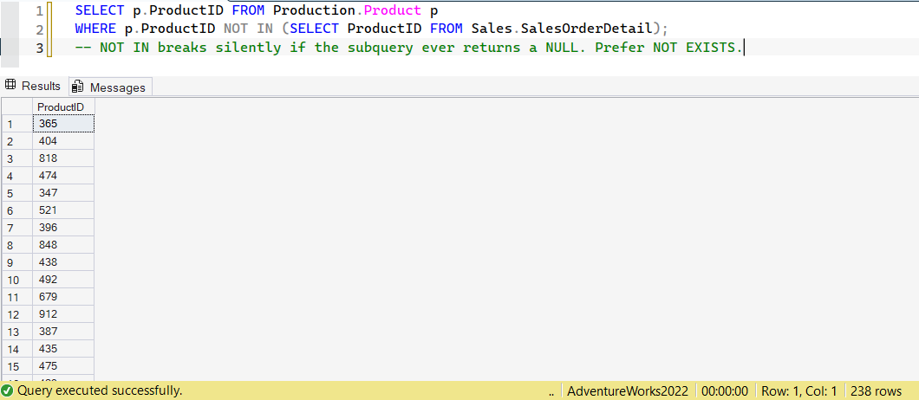Click line number 3 in editor
The height and width of the screenshot is (400, 919).
(39, 48)
